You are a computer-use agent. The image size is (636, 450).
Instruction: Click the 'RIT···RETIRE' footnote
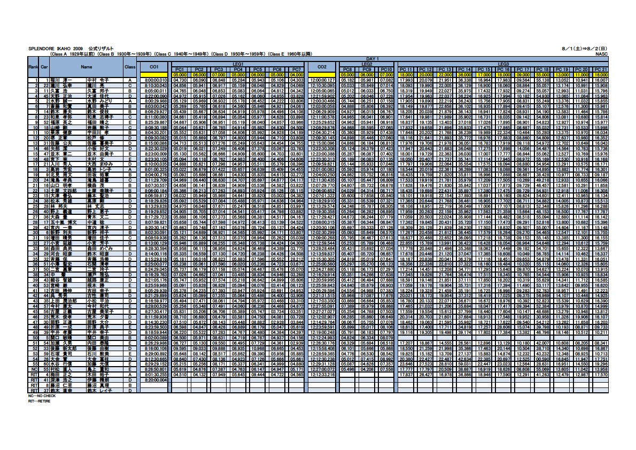(x=39, y=401)
